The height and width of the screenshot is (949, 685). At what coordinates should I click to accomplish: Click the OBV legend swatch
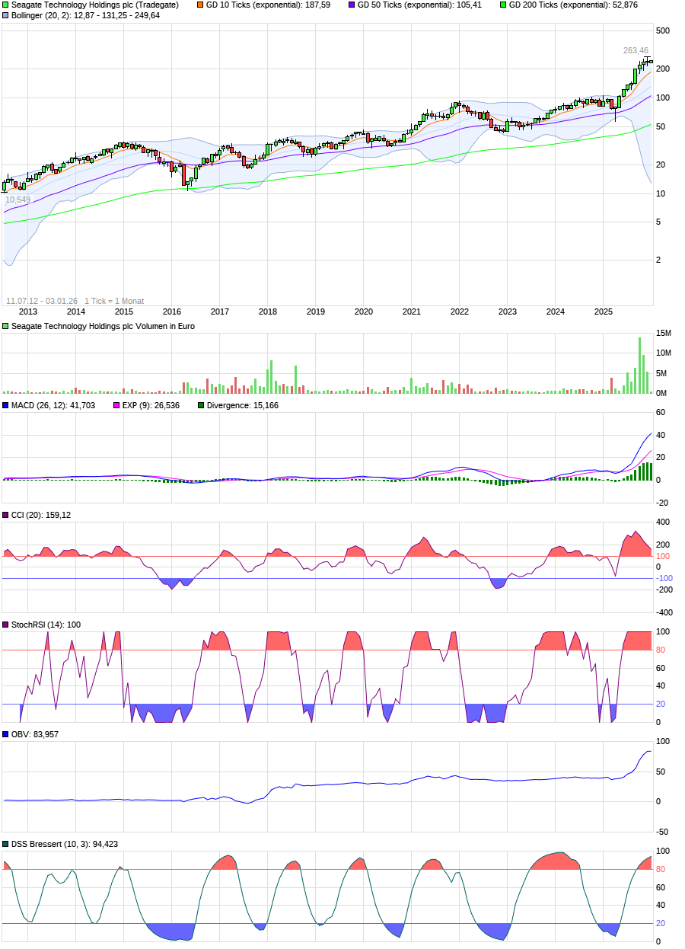[x=6, y=734]
